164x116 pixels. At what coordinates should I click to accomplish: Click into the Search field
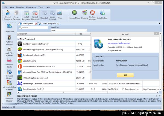(x=33, y=28)
